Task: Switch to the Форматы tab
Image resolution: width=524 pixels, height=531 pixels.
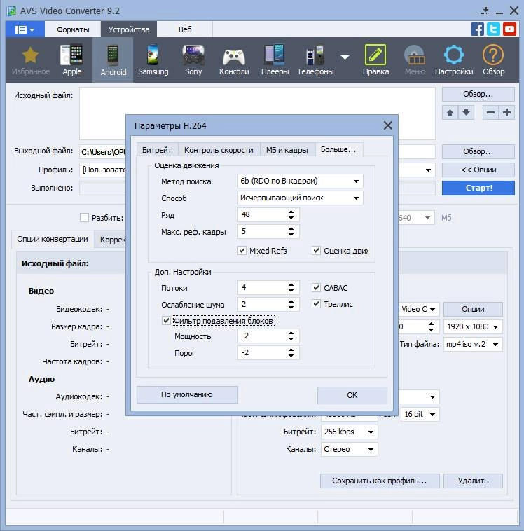Action: pos(73,29)
